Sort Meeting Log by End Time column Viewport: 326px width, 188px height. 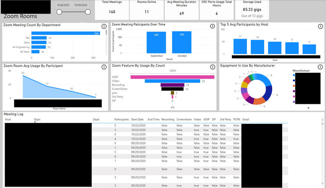(x=153, y=119)
